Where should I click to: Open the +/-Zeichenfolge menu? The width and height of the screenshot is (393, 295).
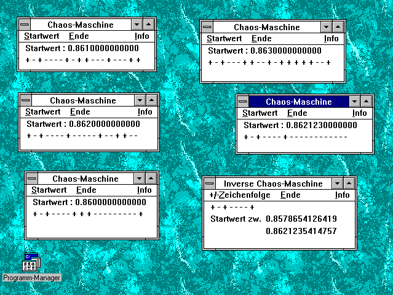239,195
